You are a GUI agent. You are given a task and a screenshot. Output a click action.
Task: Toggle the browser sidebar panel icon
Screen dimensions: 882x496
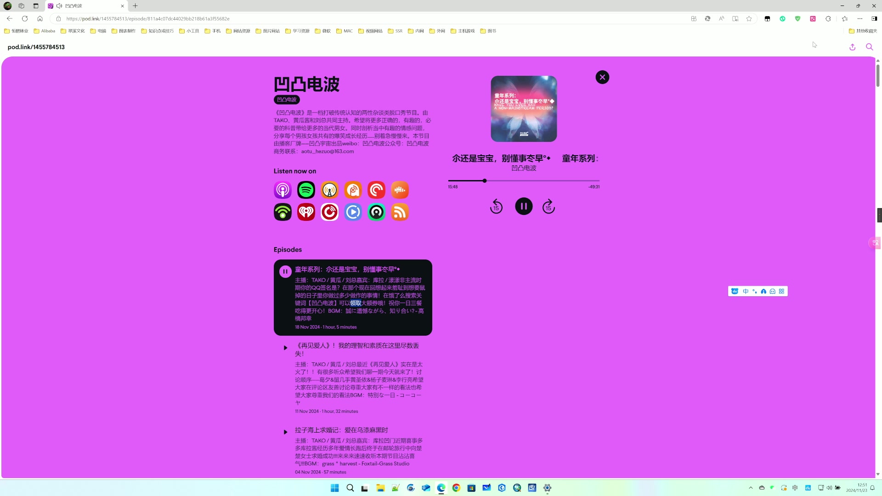pos(874,19)
